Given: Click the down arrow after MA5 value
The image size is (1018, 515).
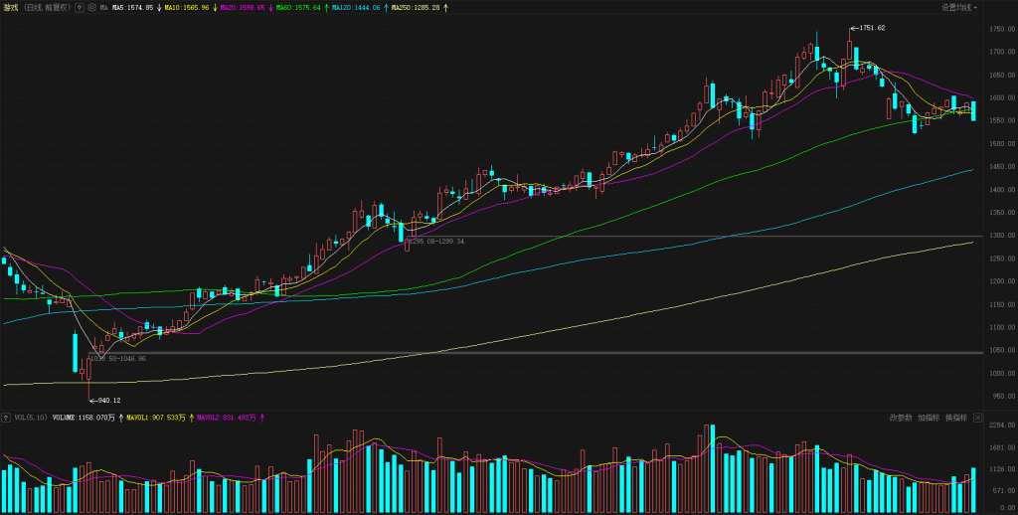Looking at the screenshot, I should pos(159,8).
